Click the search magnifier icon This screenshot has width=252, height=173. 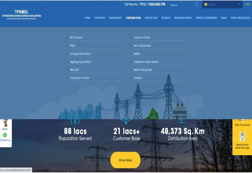(197, 4)
